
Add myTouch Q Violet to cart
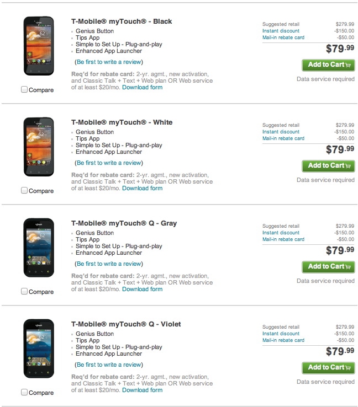click(x=328, y=368)
